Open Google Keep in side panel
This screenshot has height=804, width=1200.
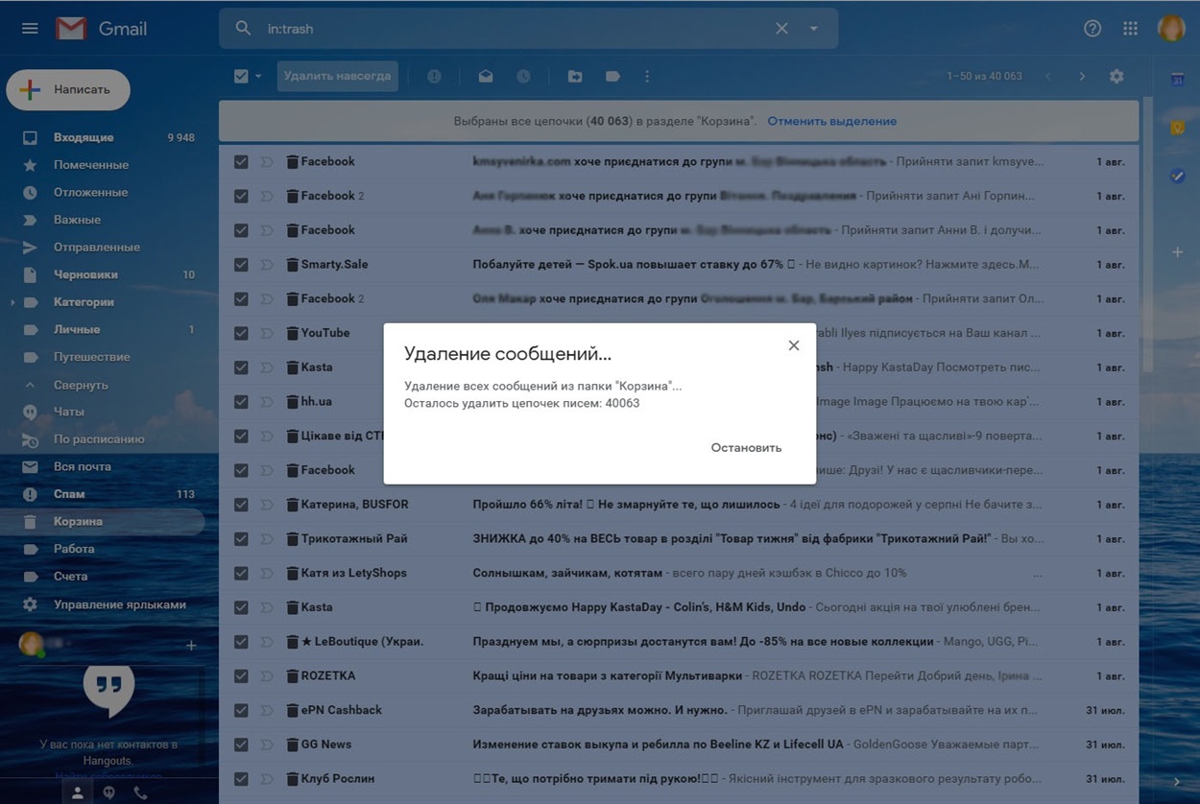(x=1177, y=128)
